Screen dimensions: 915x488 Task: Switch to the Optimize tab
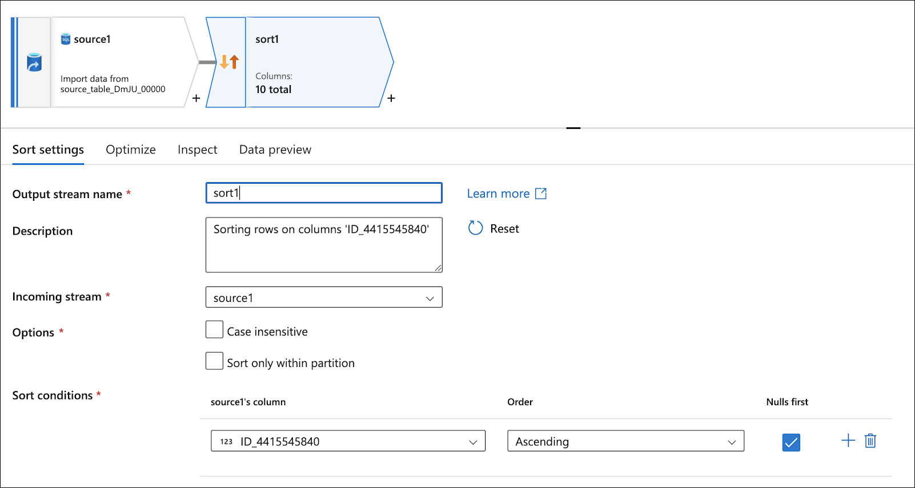pyautogui.click(x=131, y=150)
